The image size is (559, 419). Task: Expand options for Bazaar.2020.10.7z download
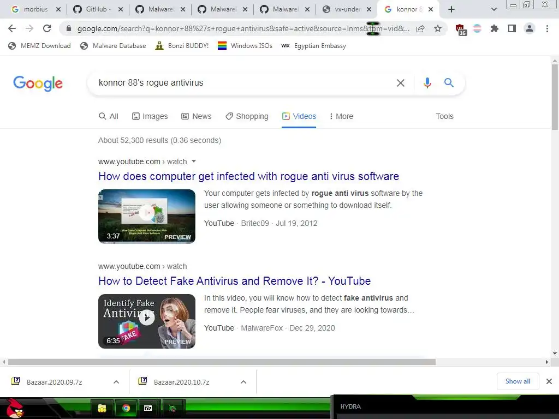coord(243,382)
